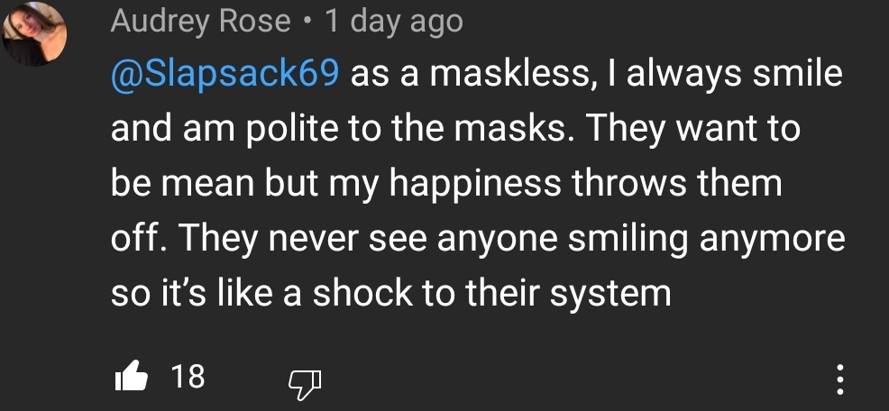
Task: Open Audrey Rose's profile picture
Action: click(x=34, y=33)
